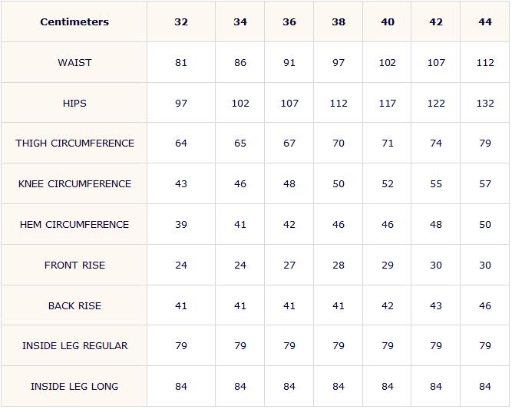The width and height of the screenshot is (512, 409).
Task: Click the HIPS row label
Action: [x=74, y=103]
